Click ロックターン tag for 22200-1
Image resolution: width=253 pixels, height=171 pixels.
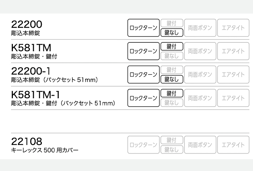coord(143,74)
